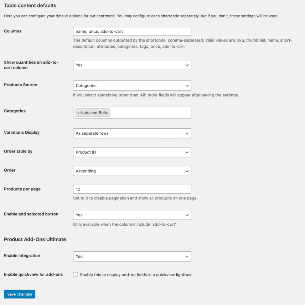Click inside the Columns text field
305x305 pixels.
pos(132,31)
